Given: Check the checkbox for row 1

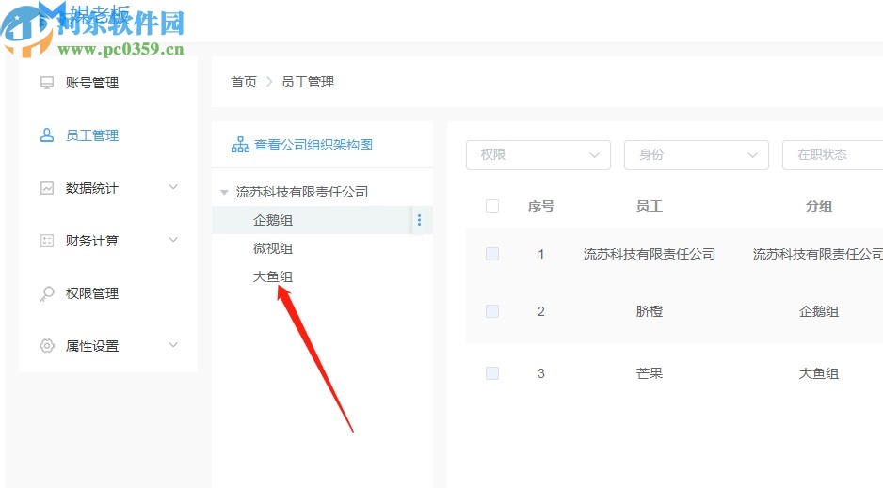Looking at the screenshot, I should 492,254.
